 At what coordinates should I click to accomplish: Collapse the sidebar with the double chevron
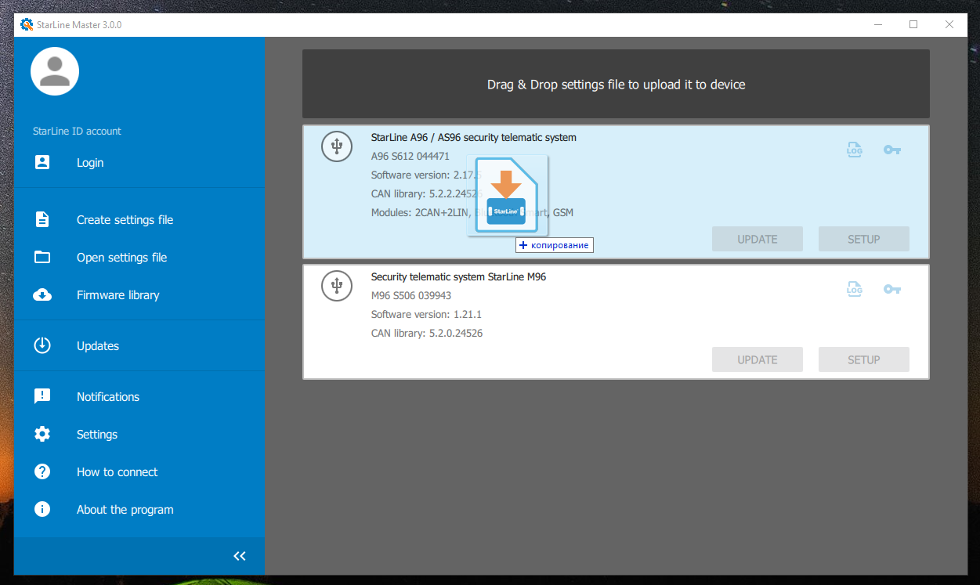240,556
